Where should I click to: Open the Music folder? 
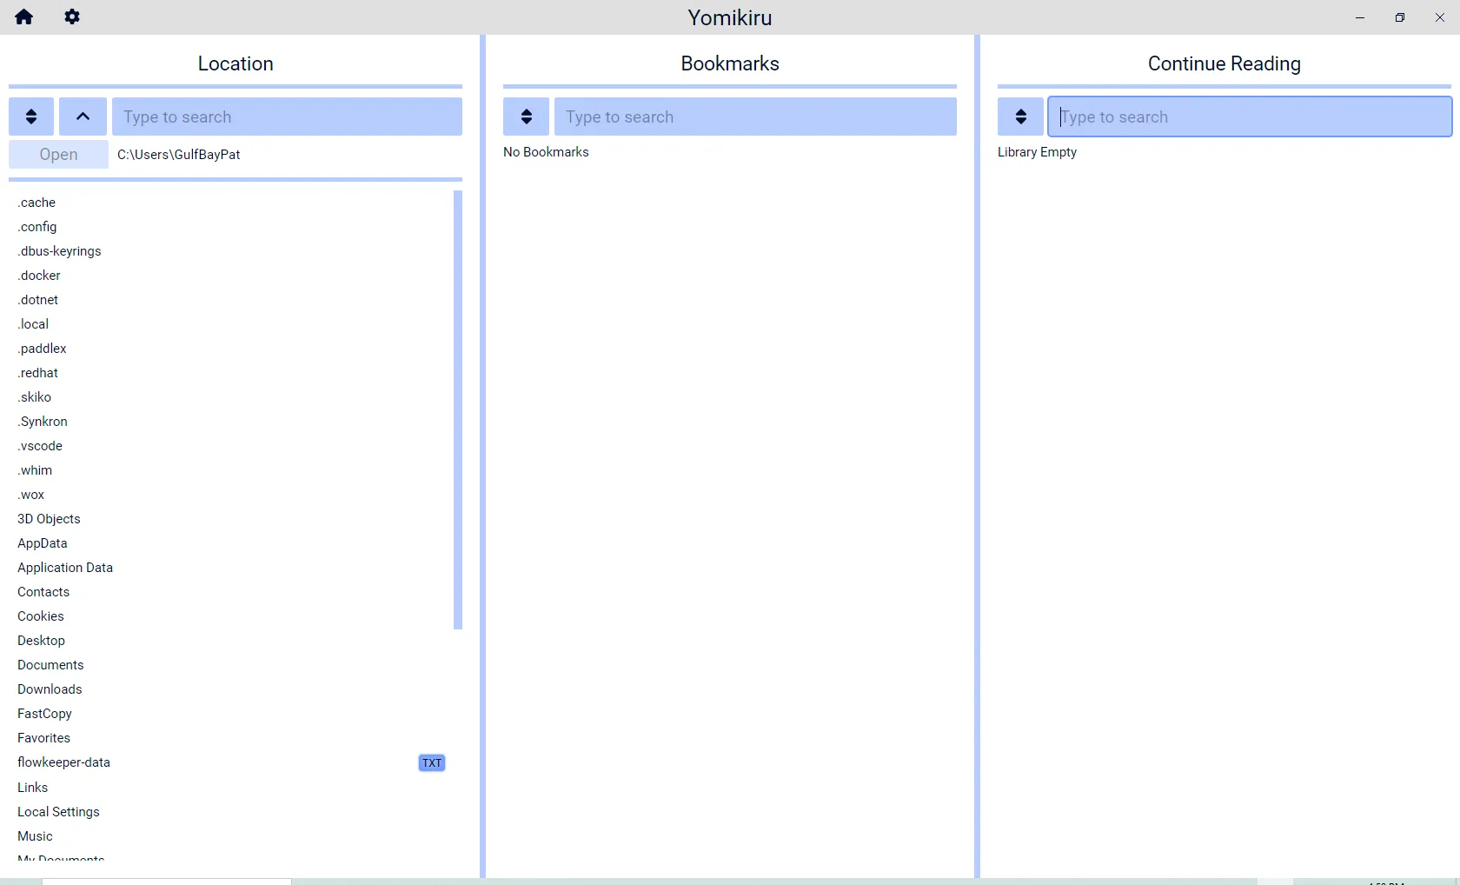35,836
